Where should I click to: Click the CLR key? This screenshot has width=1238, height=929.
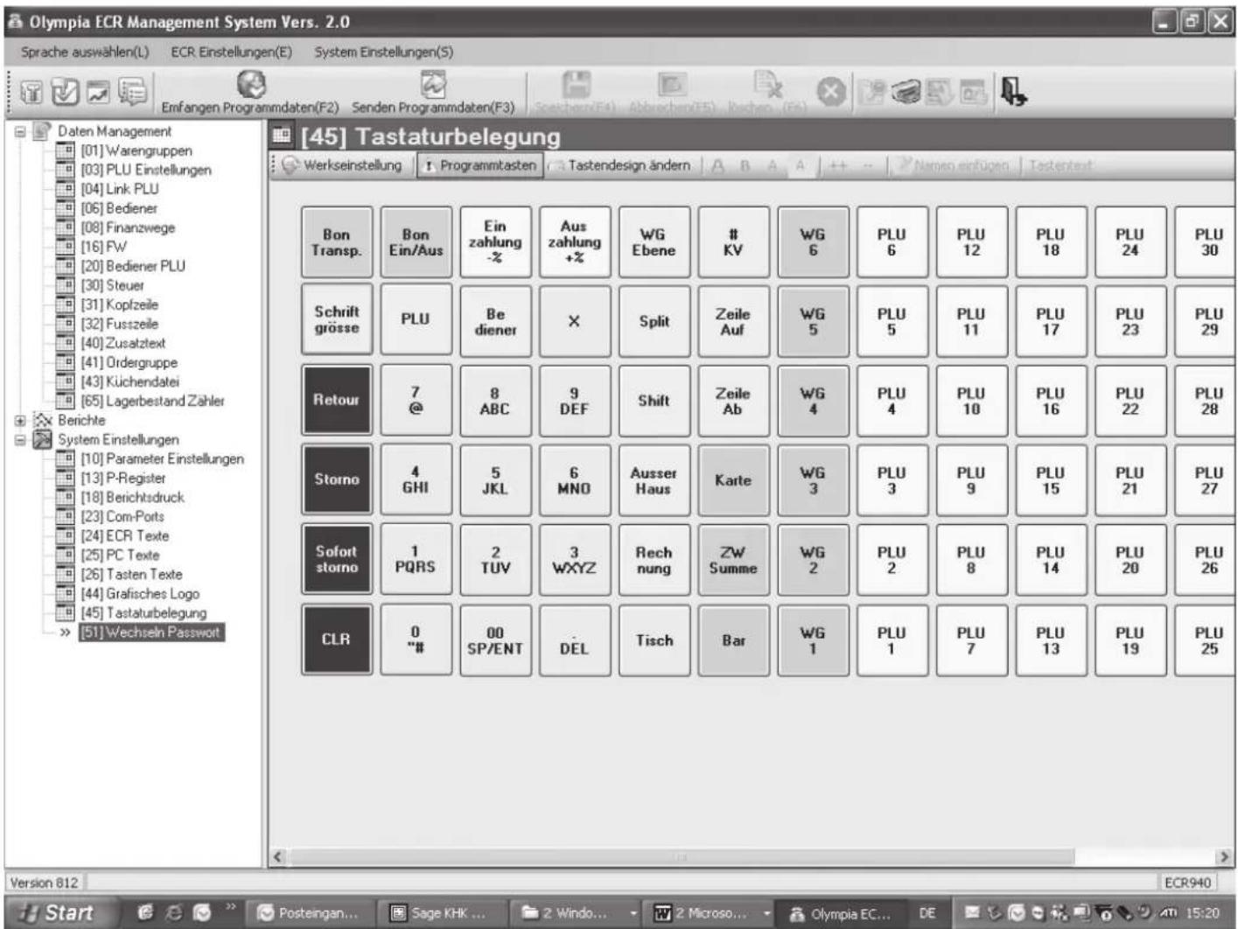[337, 639]
